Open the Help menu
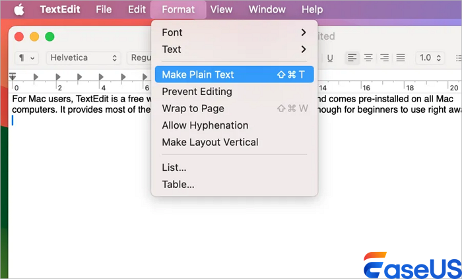The width and height of the screenshot is (462, 279). pyautogui.click(x=312, y=9)
